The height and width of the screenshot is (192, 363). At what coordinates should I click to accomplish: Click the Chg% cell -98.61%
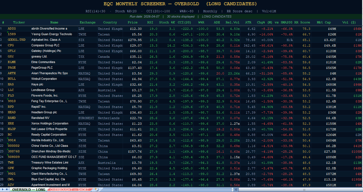[x=265, y=45]
